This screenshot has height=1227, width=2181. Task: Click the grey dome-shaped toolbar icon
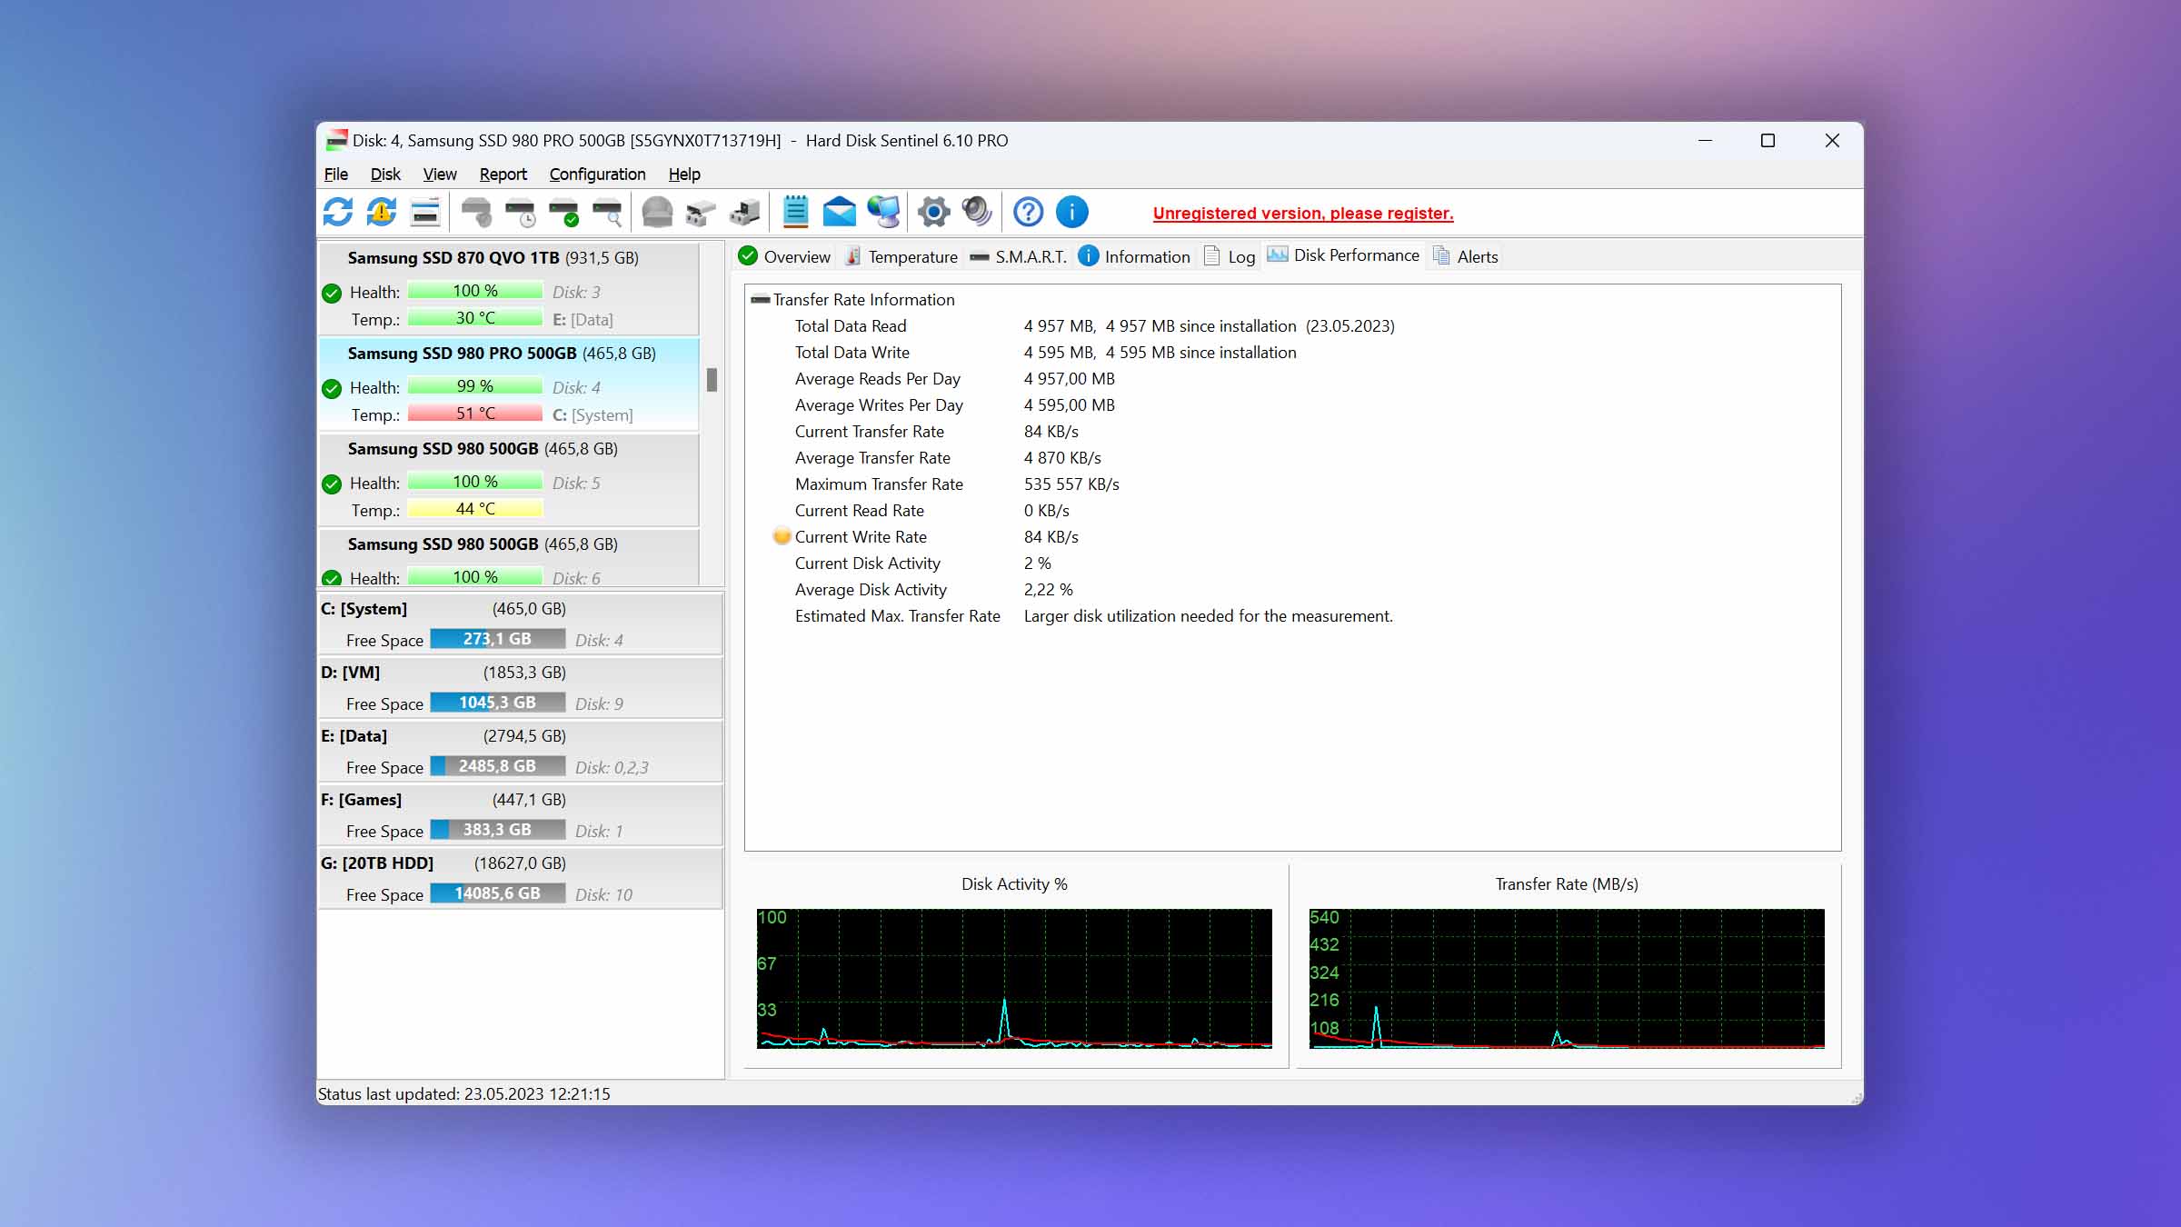pyautogui.click(x=657, y=213)
